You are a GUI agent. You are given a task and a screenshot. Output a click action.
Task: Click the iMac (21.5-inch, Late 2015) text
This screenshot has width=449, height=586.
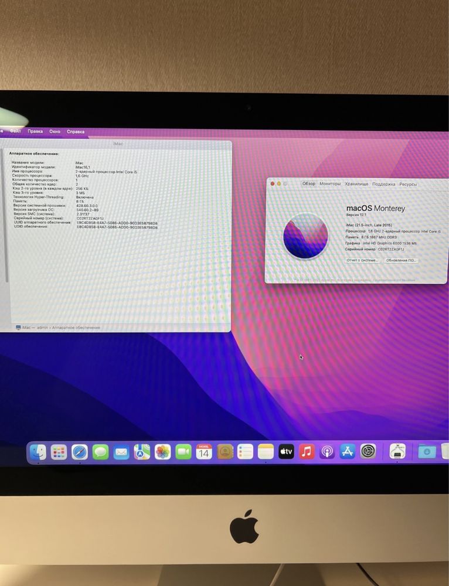click(369, 225)
